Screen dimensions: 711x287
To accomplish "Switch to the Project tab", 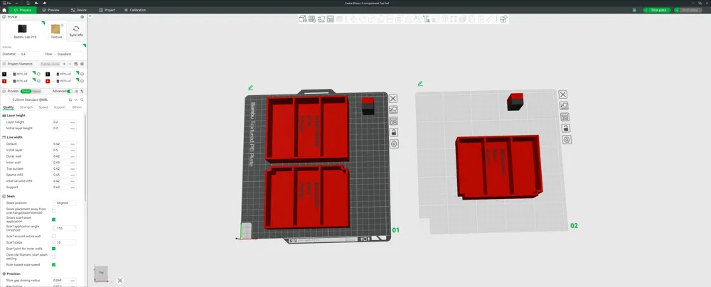I will (x=107, y=10).
